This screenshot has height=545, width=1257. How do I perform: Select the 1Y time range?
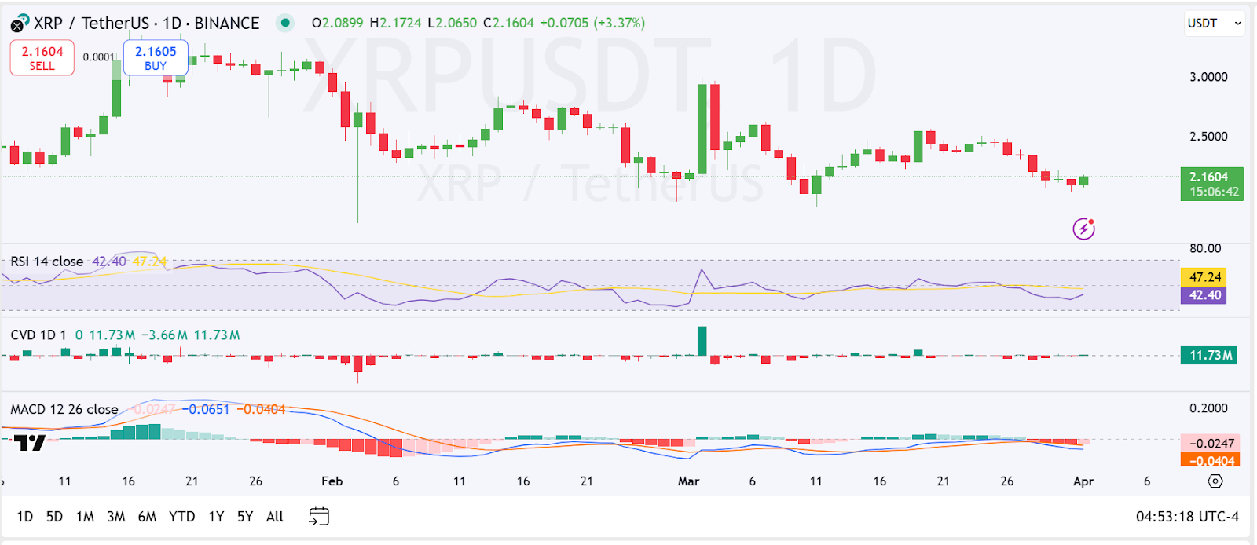pyautogui.click(x=216, y=517)
